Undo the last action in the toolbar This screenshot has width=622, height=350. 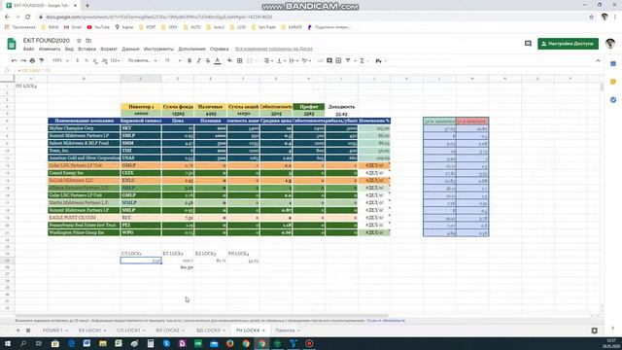pos(15,60)
